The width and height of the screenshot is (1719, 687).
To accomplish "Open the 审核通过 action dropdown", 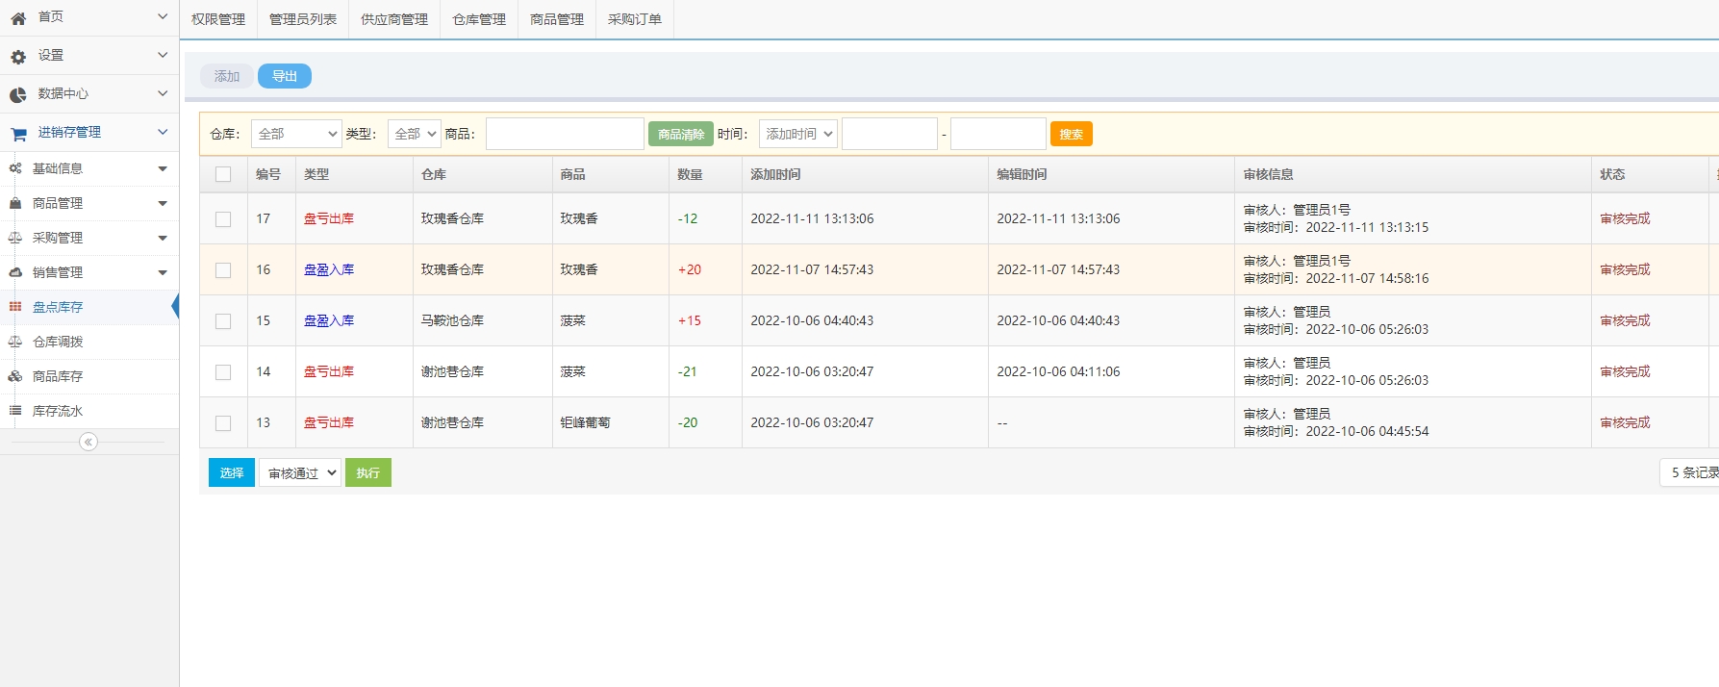I will pyautogui.click(x=300, y=472).
